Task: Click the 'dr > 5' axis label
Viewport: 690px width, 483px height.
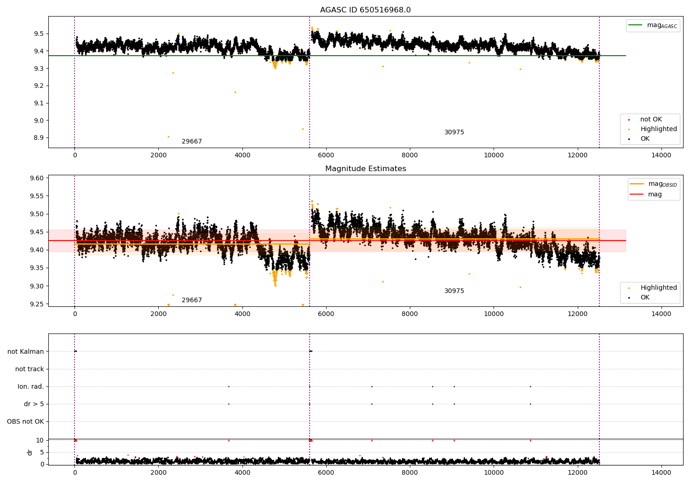Action: (34, 404)
